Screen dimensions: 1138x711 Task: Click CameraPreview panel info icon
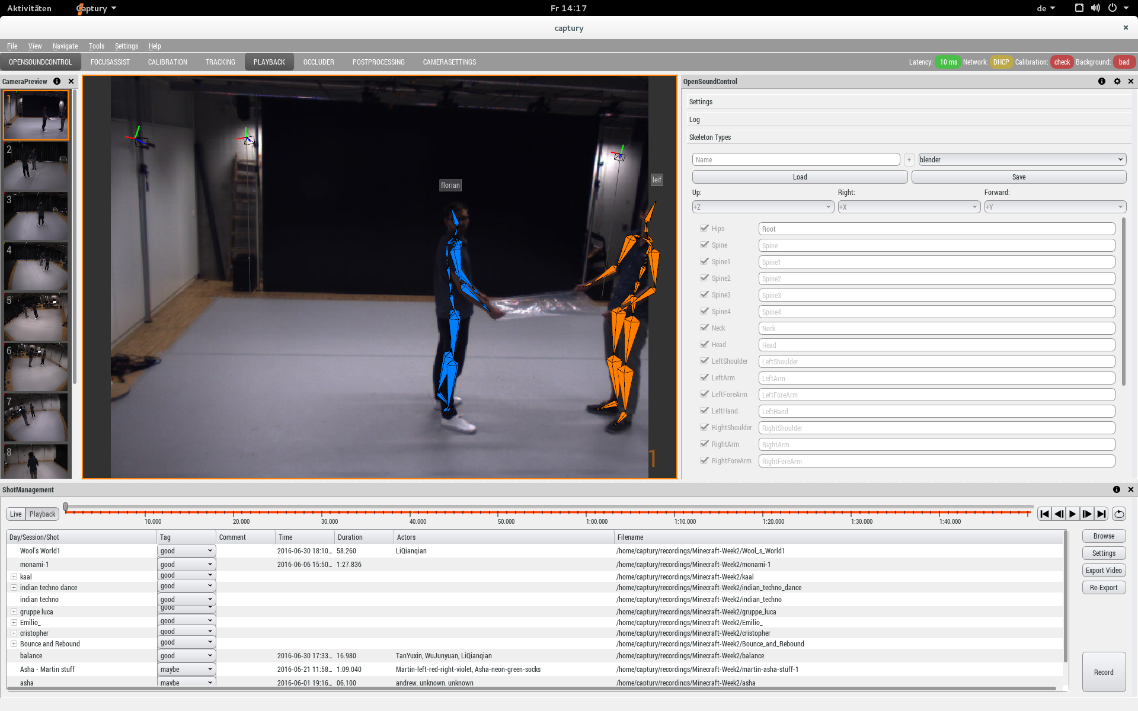57,81
